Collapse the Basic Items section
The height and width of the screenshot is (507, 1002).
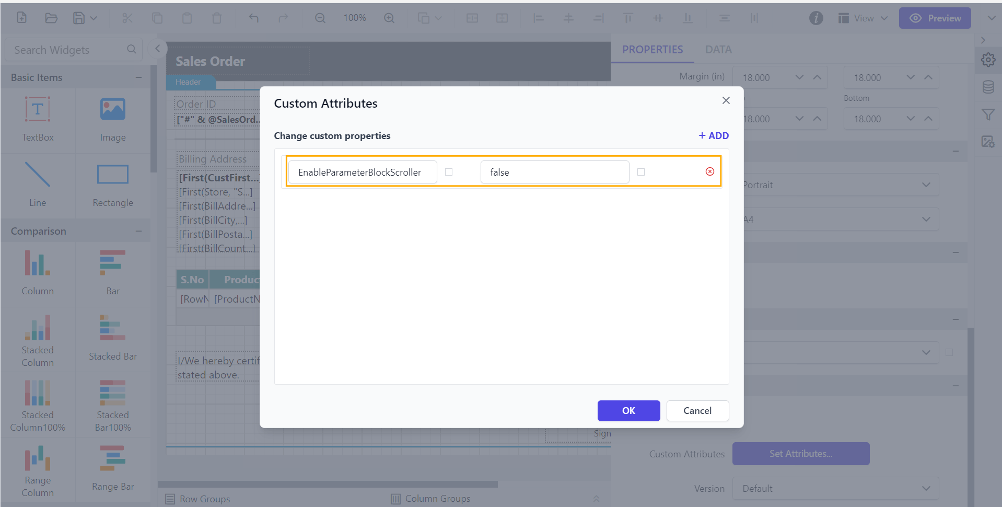[x=138, y=77]
